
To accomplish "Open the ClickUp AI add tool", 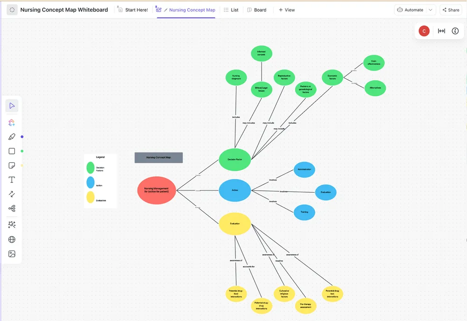I will pos(12,123).
